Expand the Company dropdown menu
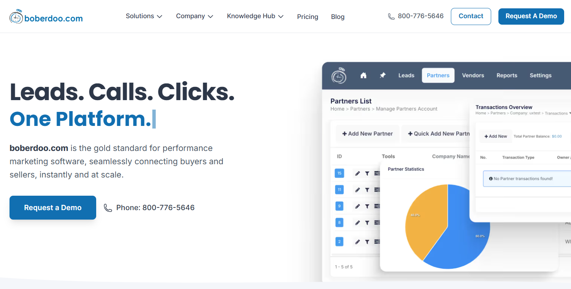This screenshot has height=289, width=571. click(194, 16)
